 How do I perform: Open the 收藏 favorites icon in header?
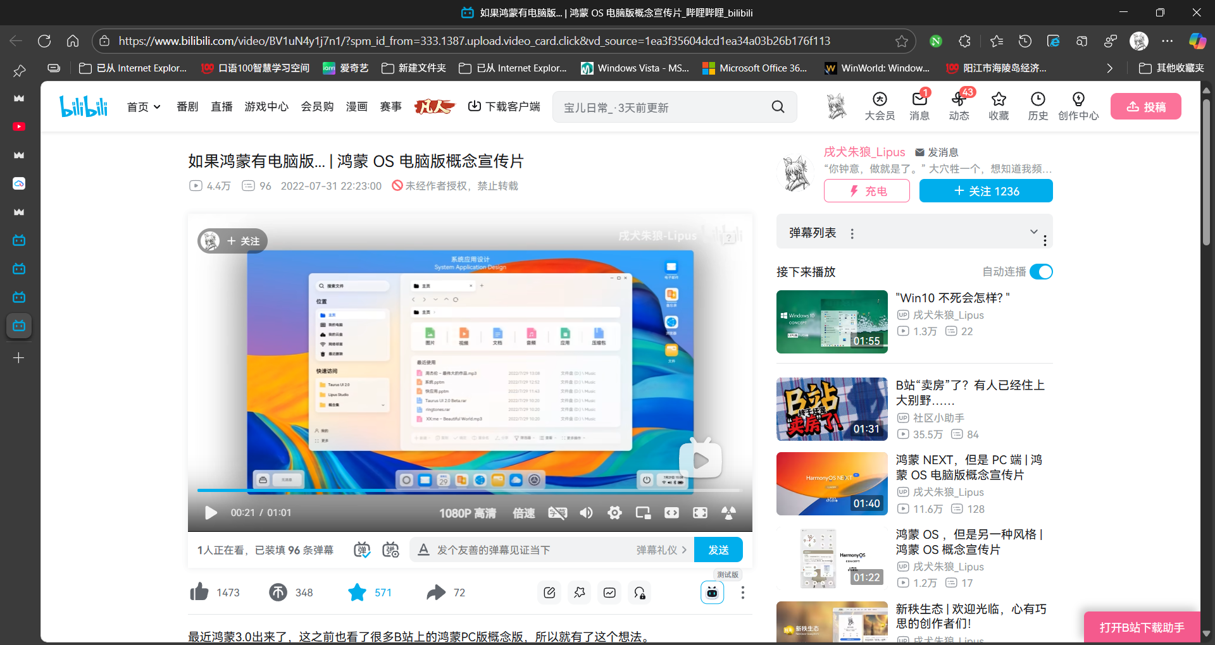(x=999, y=106)
